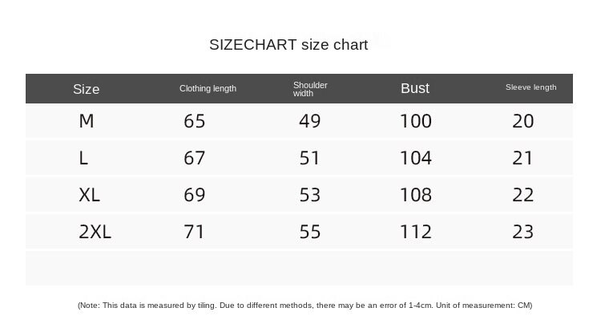Click bust value 104 in L row
Screen dimensions: 601x332
coord(415,158)
